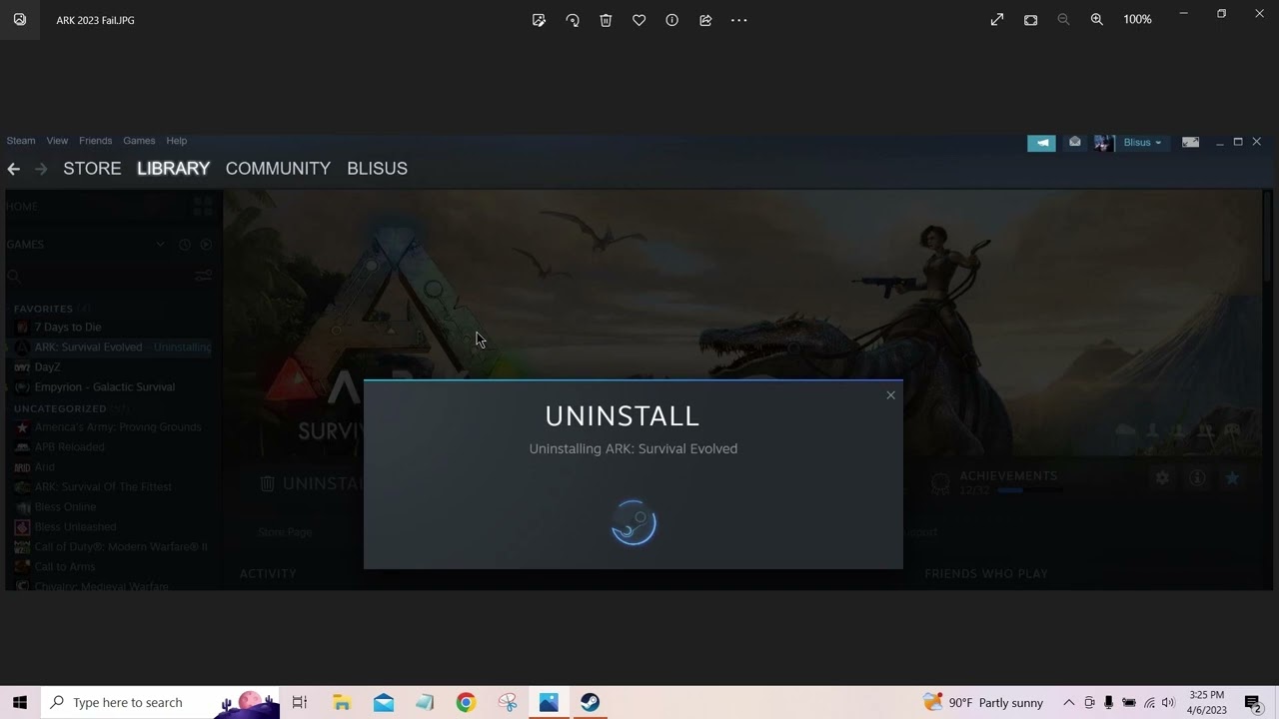This screenshot has height=719, width=1279.
Task: Close the Uninstall dialog with X
Action: point(890,395)
